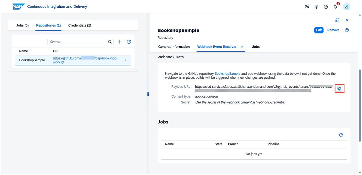The height and width of the screenshot is (175, 362).
Task: Click Branch column header in Jobs table
Action: pyautogui.click(x=233, y=144)
